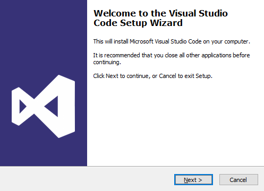Click the Next button to continue setup
The image size is (264, 191).
pos(193,180)
